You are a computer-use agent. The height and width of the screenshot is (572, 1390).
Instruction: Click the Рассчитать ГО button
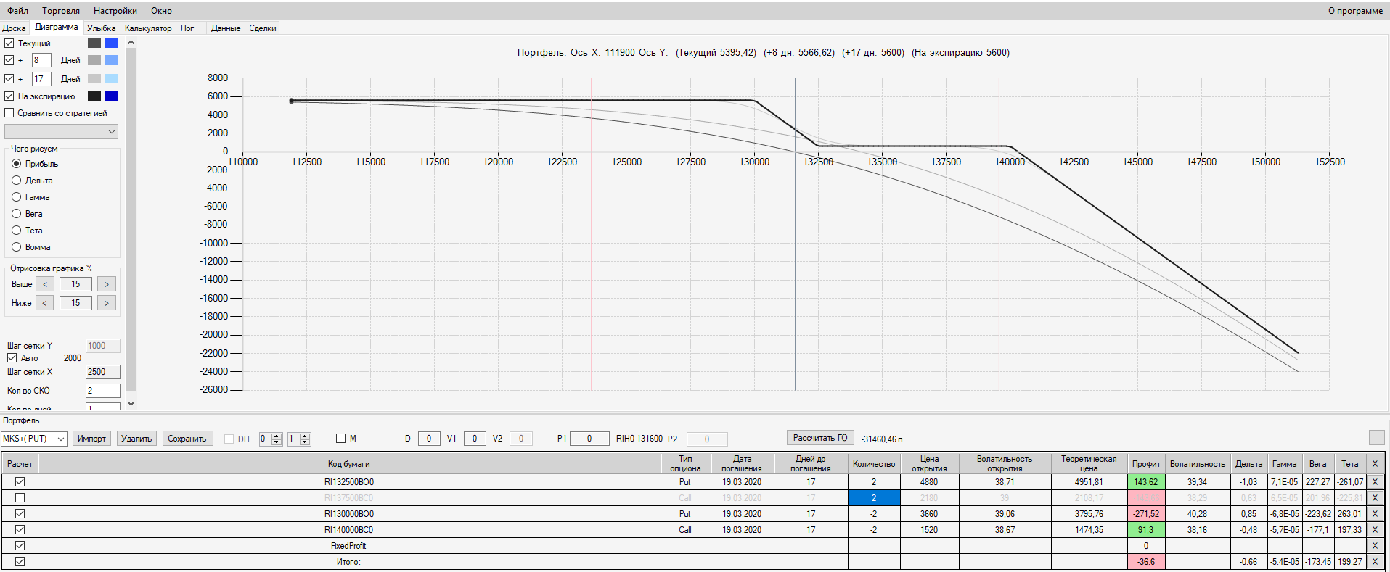click(x=820, y=438)
